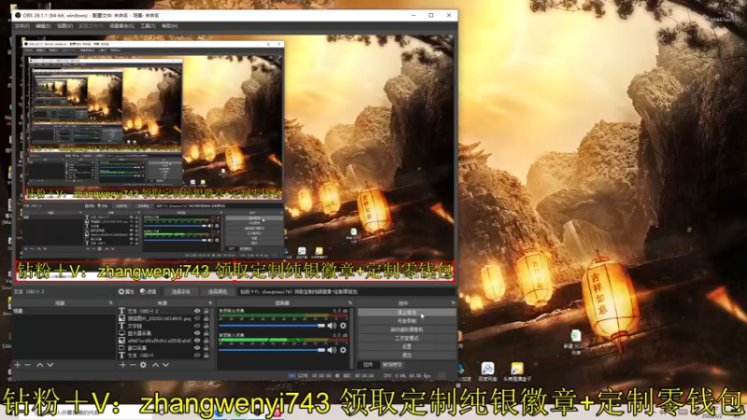Open 设置 from the controls panel
This screenshot has width=747, height=420.
(406, 346)
